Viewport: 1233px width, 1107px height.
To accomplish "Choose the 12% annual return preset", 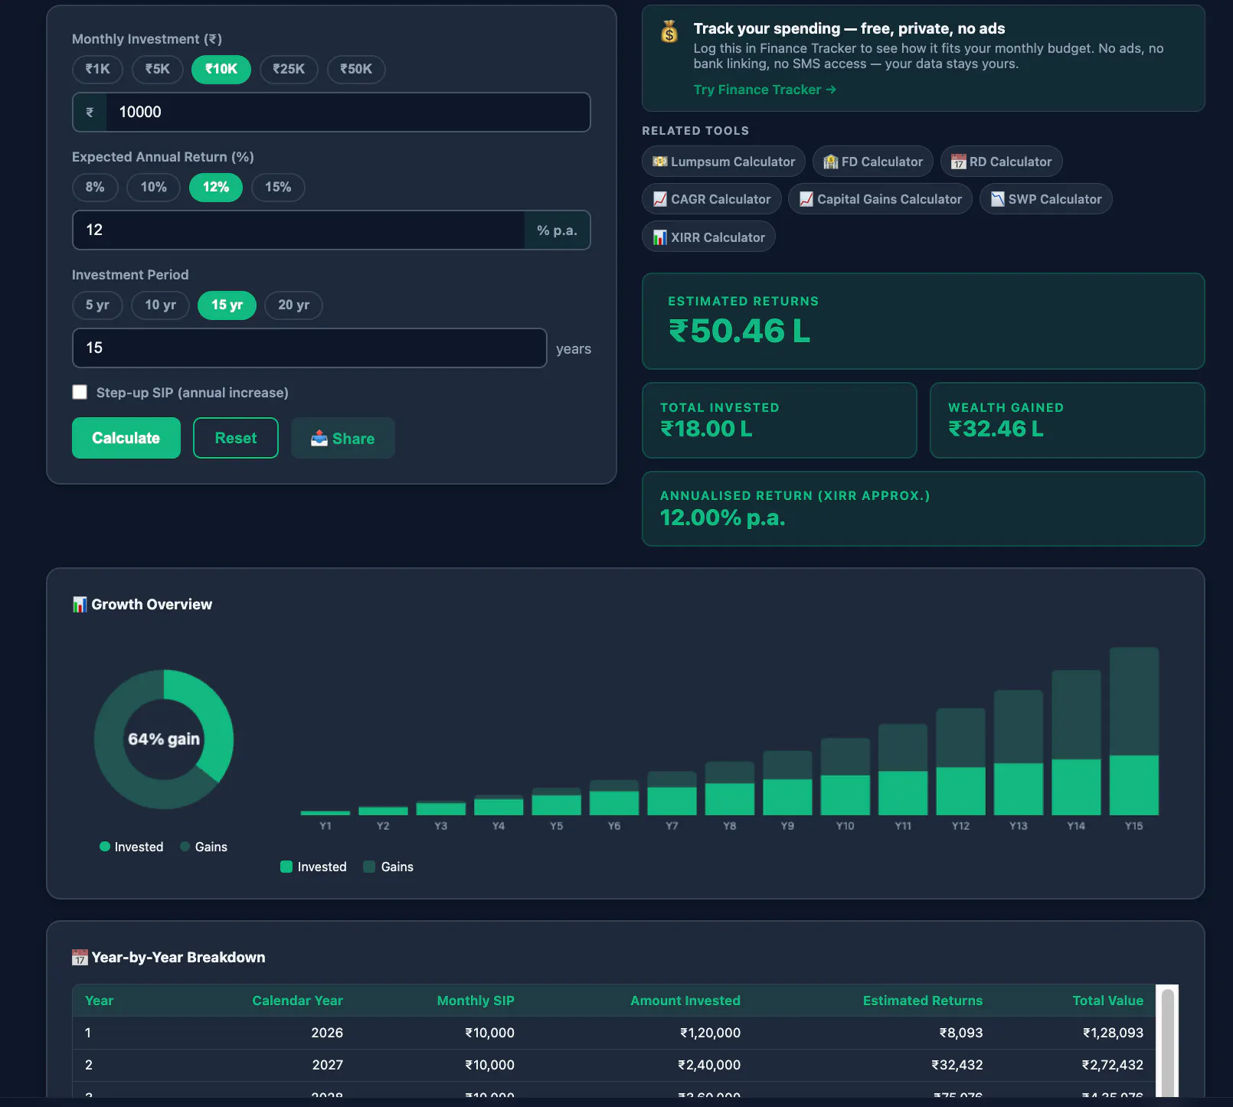I will [216, 187].
